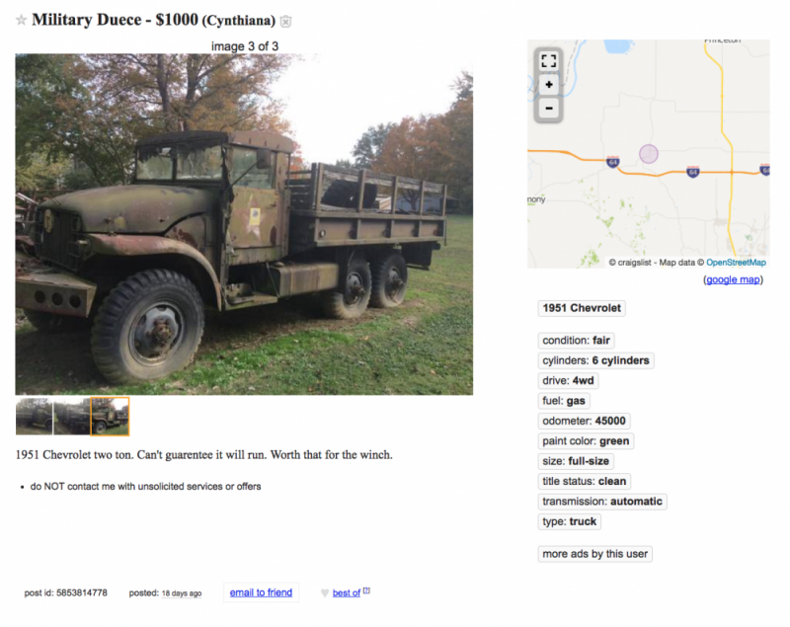Open the map in fullscreen mode
The image size is (790, 627).
tap(549, 61)
